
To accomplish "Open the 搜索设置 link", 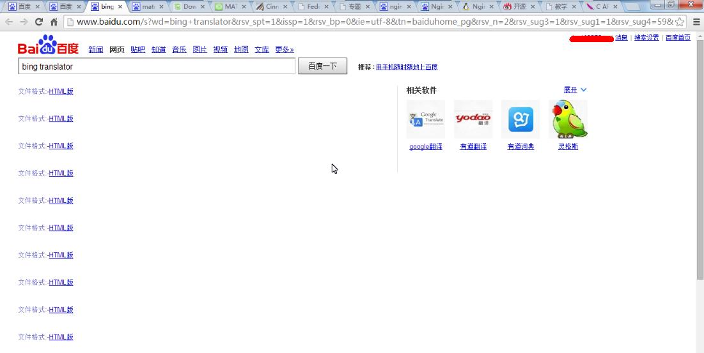I will tap(646, 38).
